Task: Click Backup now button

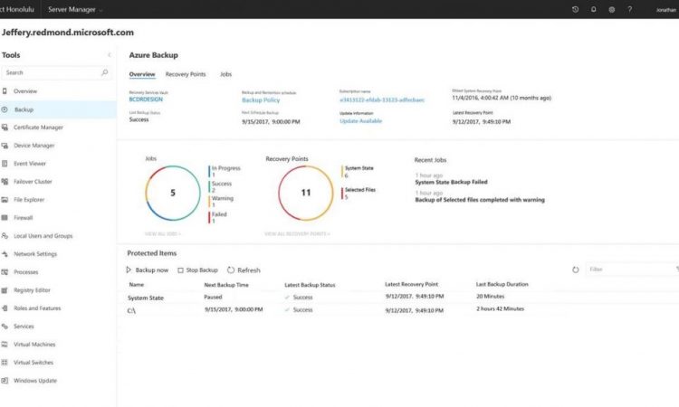Action: coord(148,270)
